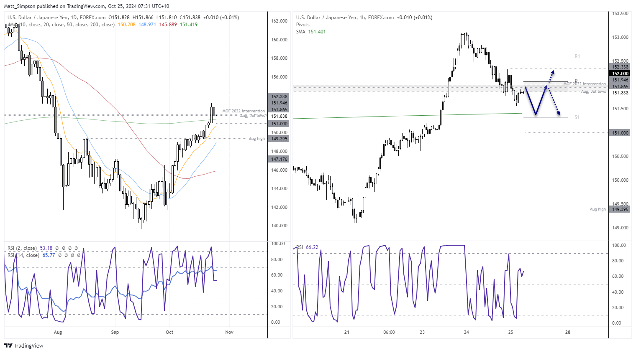The width and height of the screenshot is (636, 353).
Task: Click the R1 pivot label on the hourly chart
Action: click(x=577, y=56)
